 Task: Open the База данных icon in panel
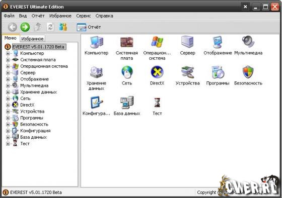pos(127,103)
